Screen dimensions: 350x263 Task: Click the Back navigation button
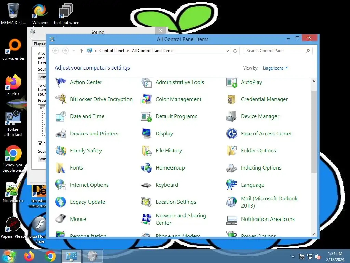pos(56,51)
